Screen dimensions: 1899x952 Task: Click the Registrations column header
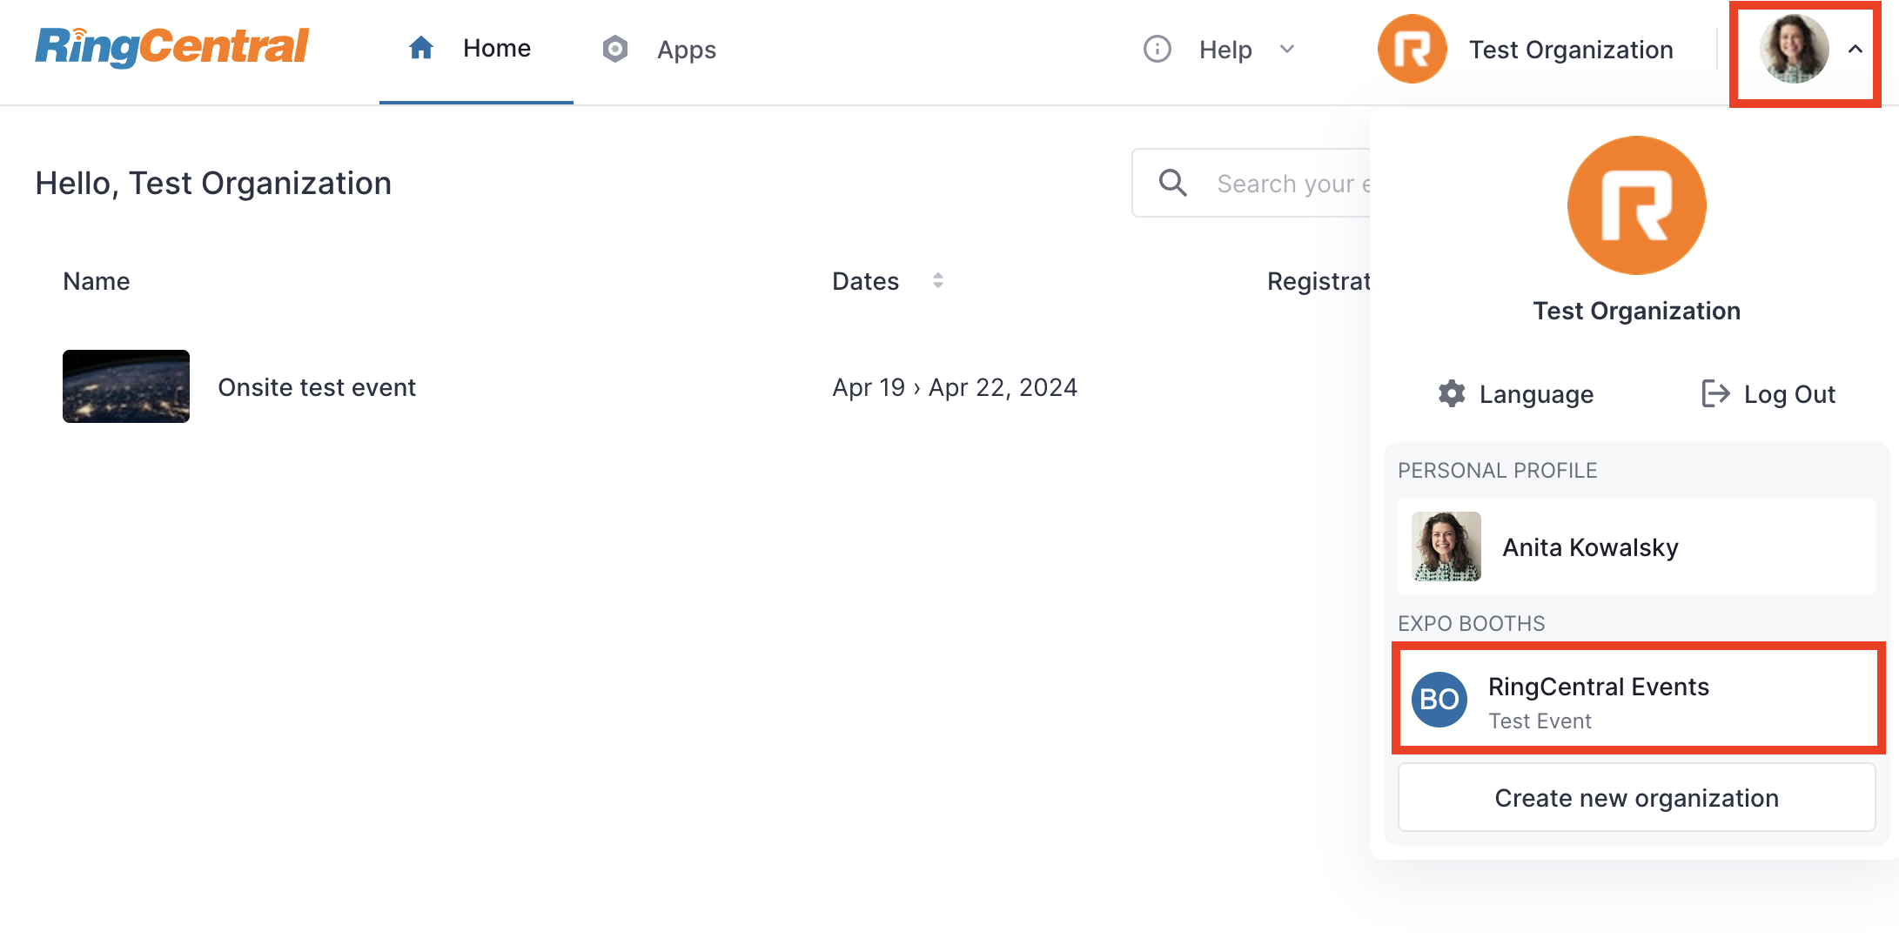point(1319,281)
